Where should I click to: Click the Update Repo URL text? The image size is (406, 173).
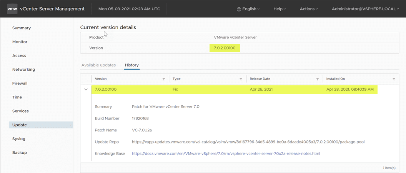pos(248,142)
